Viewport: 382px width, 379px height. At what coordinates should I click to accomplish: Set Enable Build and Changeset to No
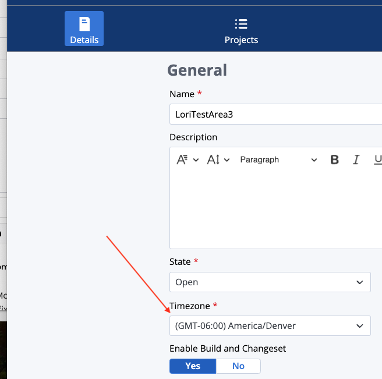pos(238,366)
